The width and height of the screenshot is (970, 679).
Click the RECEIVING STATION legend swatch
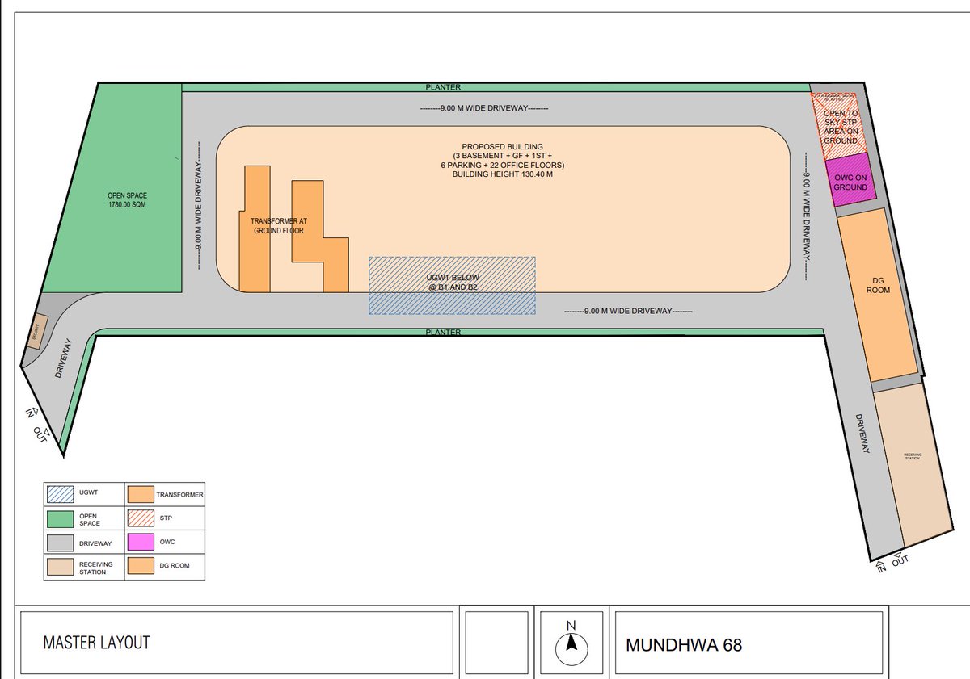[62, 567]
